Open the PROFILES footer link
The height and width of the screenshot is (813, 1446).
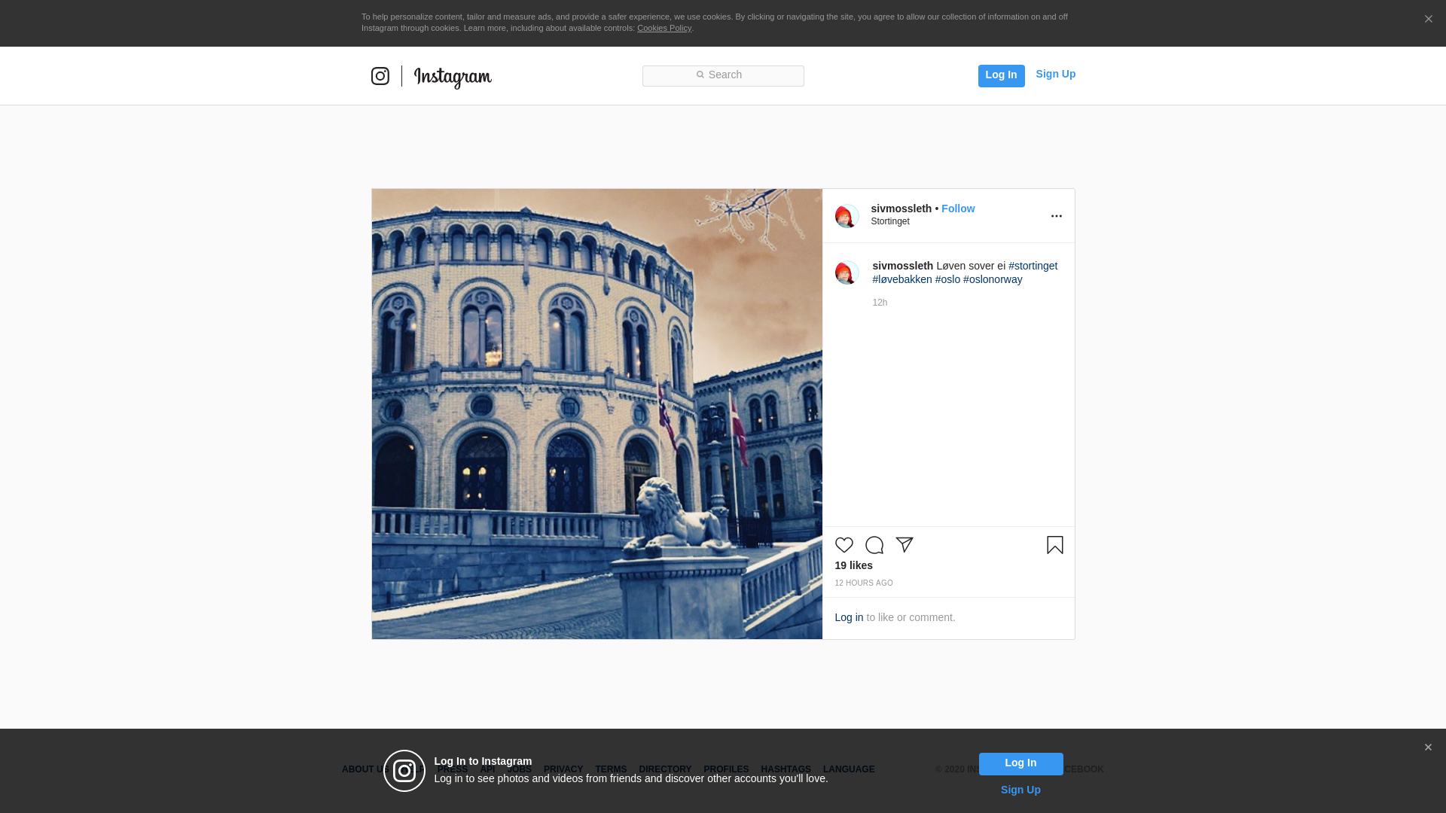click(726, 769)
